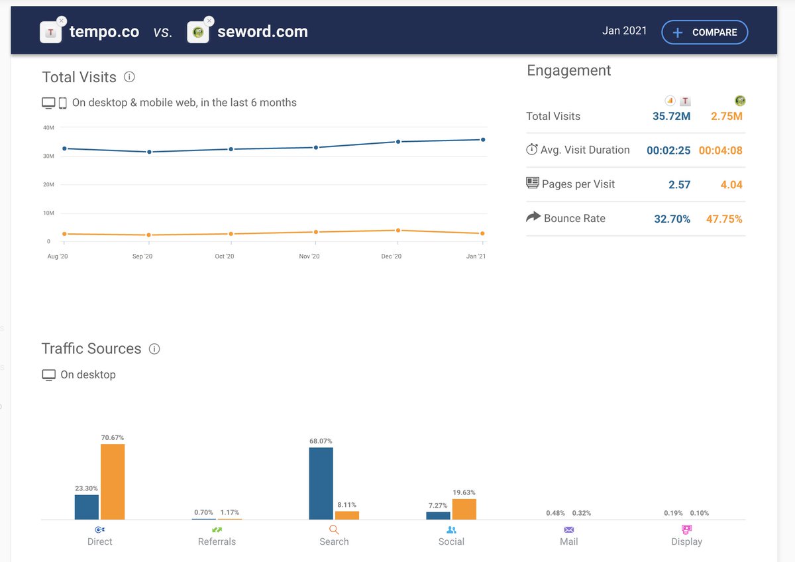Click the Mail label
This screenshot has height=562, width=795.
click(568, 541)
